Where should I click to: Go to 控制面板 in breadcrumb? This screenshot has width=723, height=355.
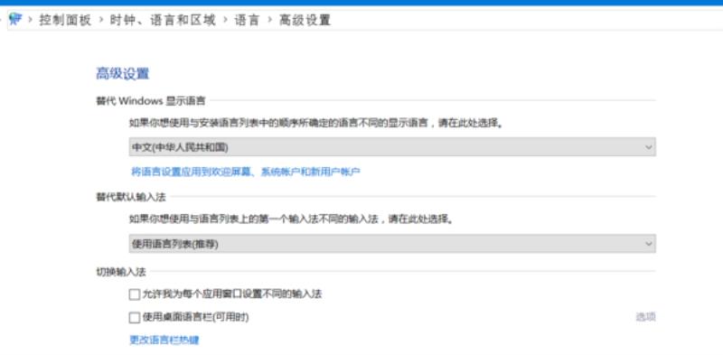[65, 20]
